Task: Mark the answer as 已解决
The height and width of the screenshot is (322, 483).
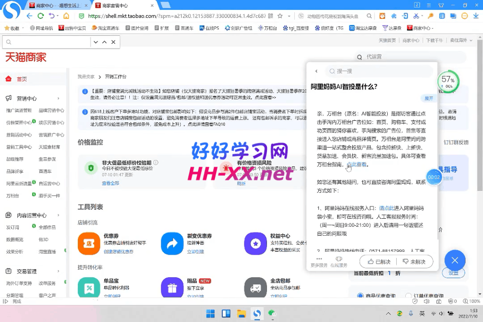Action: [x=379, y=262]
